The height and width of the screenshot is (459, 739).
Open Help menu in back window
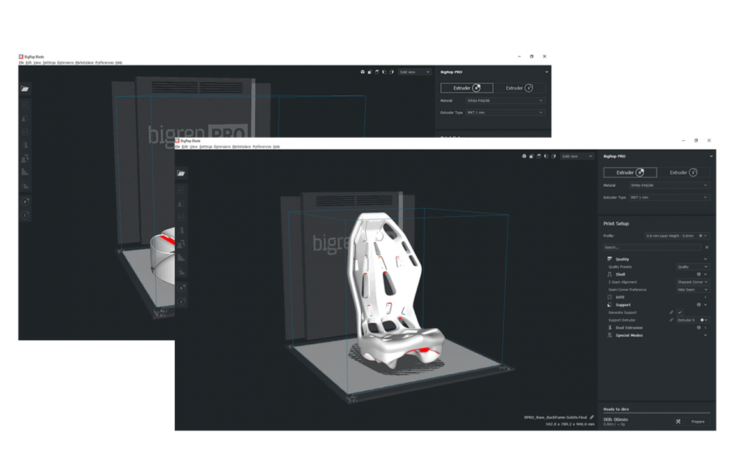pos(119,62)
